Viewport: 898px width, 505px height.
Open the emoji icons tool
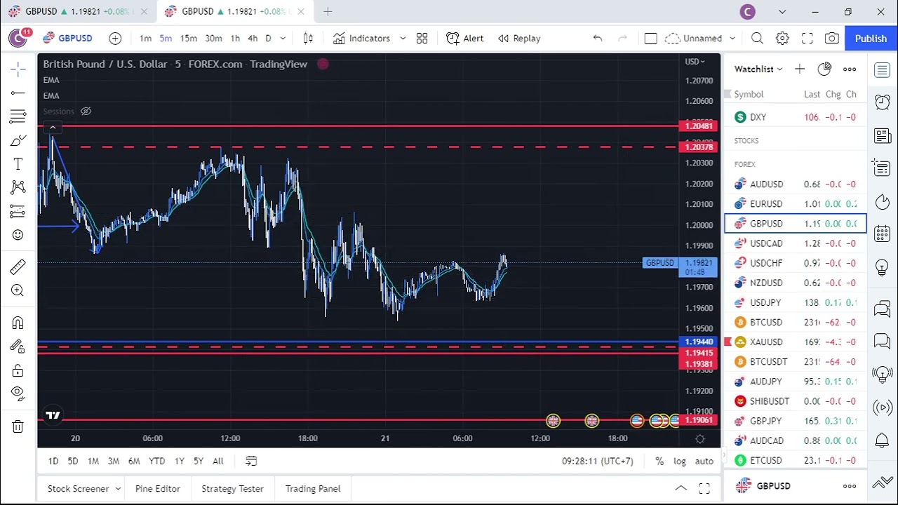click(x=18, y=235)
